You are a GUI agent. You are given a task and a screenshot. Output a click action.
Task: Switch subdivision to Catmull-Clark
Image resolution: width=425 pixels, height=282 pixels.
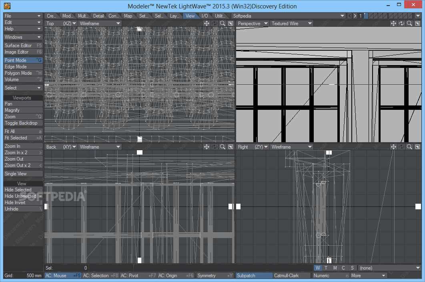pos(292,276)
